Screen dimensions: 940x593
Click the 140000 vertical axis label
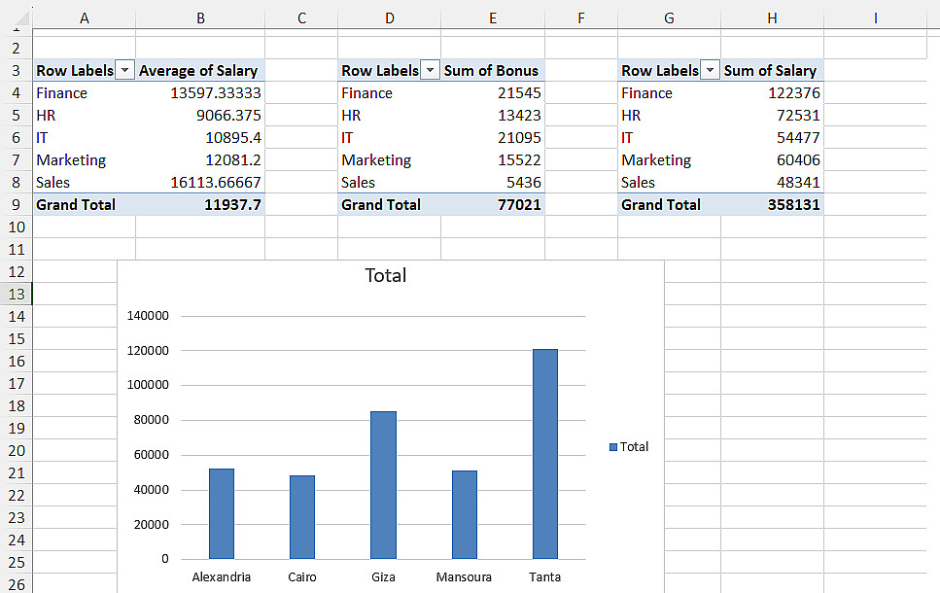point(148,316)
